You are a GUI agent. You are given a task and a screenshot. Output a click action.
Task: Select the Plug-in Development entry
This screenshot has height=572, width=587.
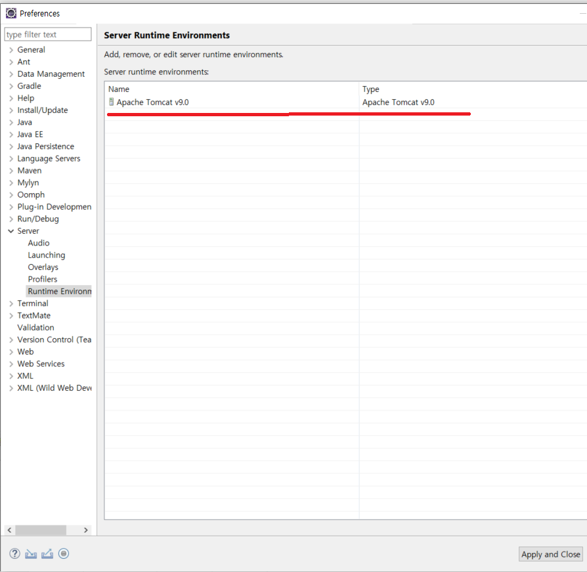pyautogui.click(x=54, y=207)
